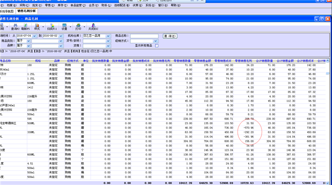This screenshot has width=332, height=185.
Task: Open the arrow beside the 样式 toolbar button
Action: click(x=43, y=27)
